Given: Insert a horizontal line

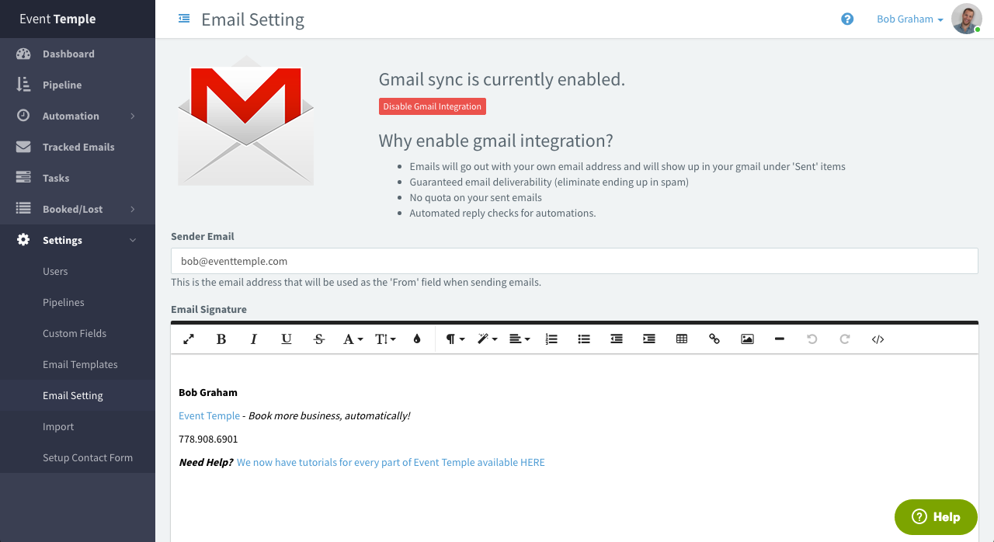Looking at the screenshot, I should 780,339.
